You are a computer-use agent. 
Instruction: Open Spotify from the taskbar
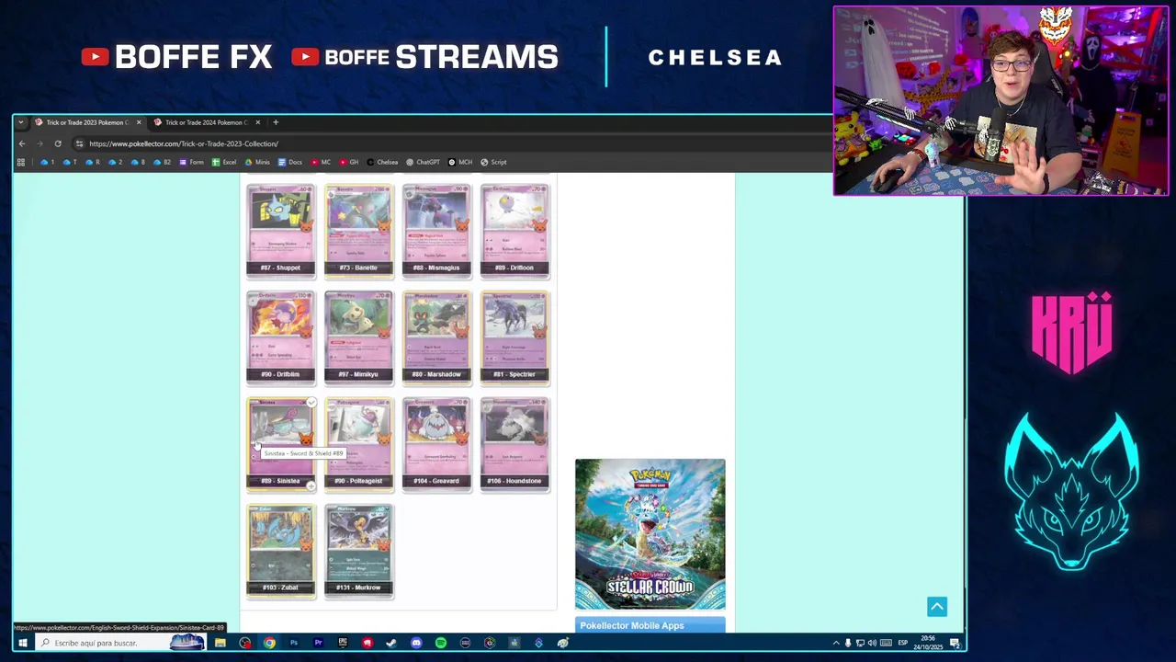coord(441,643)
